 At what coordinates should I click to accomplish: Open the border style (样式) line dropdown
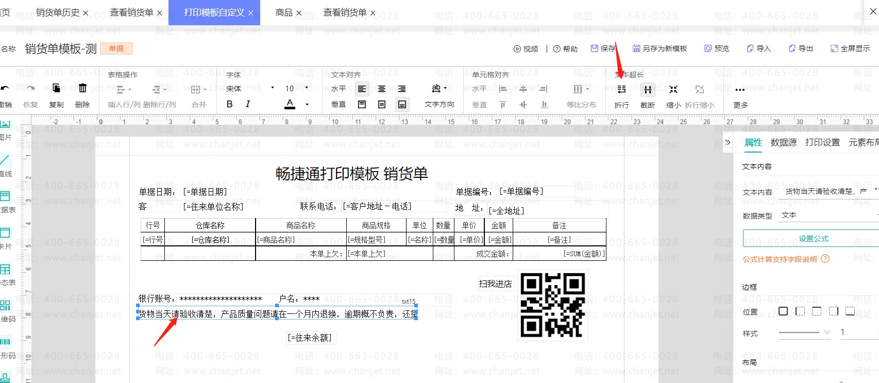[805, 332]
